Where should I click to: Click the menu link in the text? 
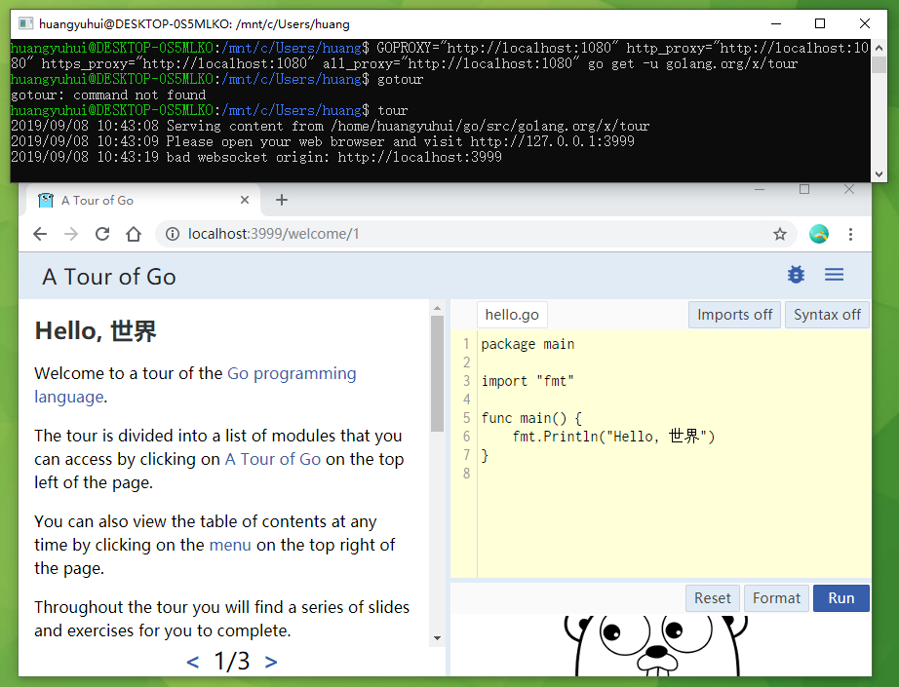click(x=230, y=545)
